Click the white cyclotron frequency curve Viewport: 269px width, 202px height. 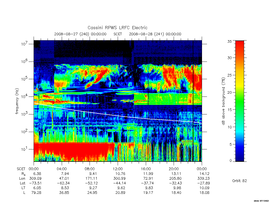118,116
